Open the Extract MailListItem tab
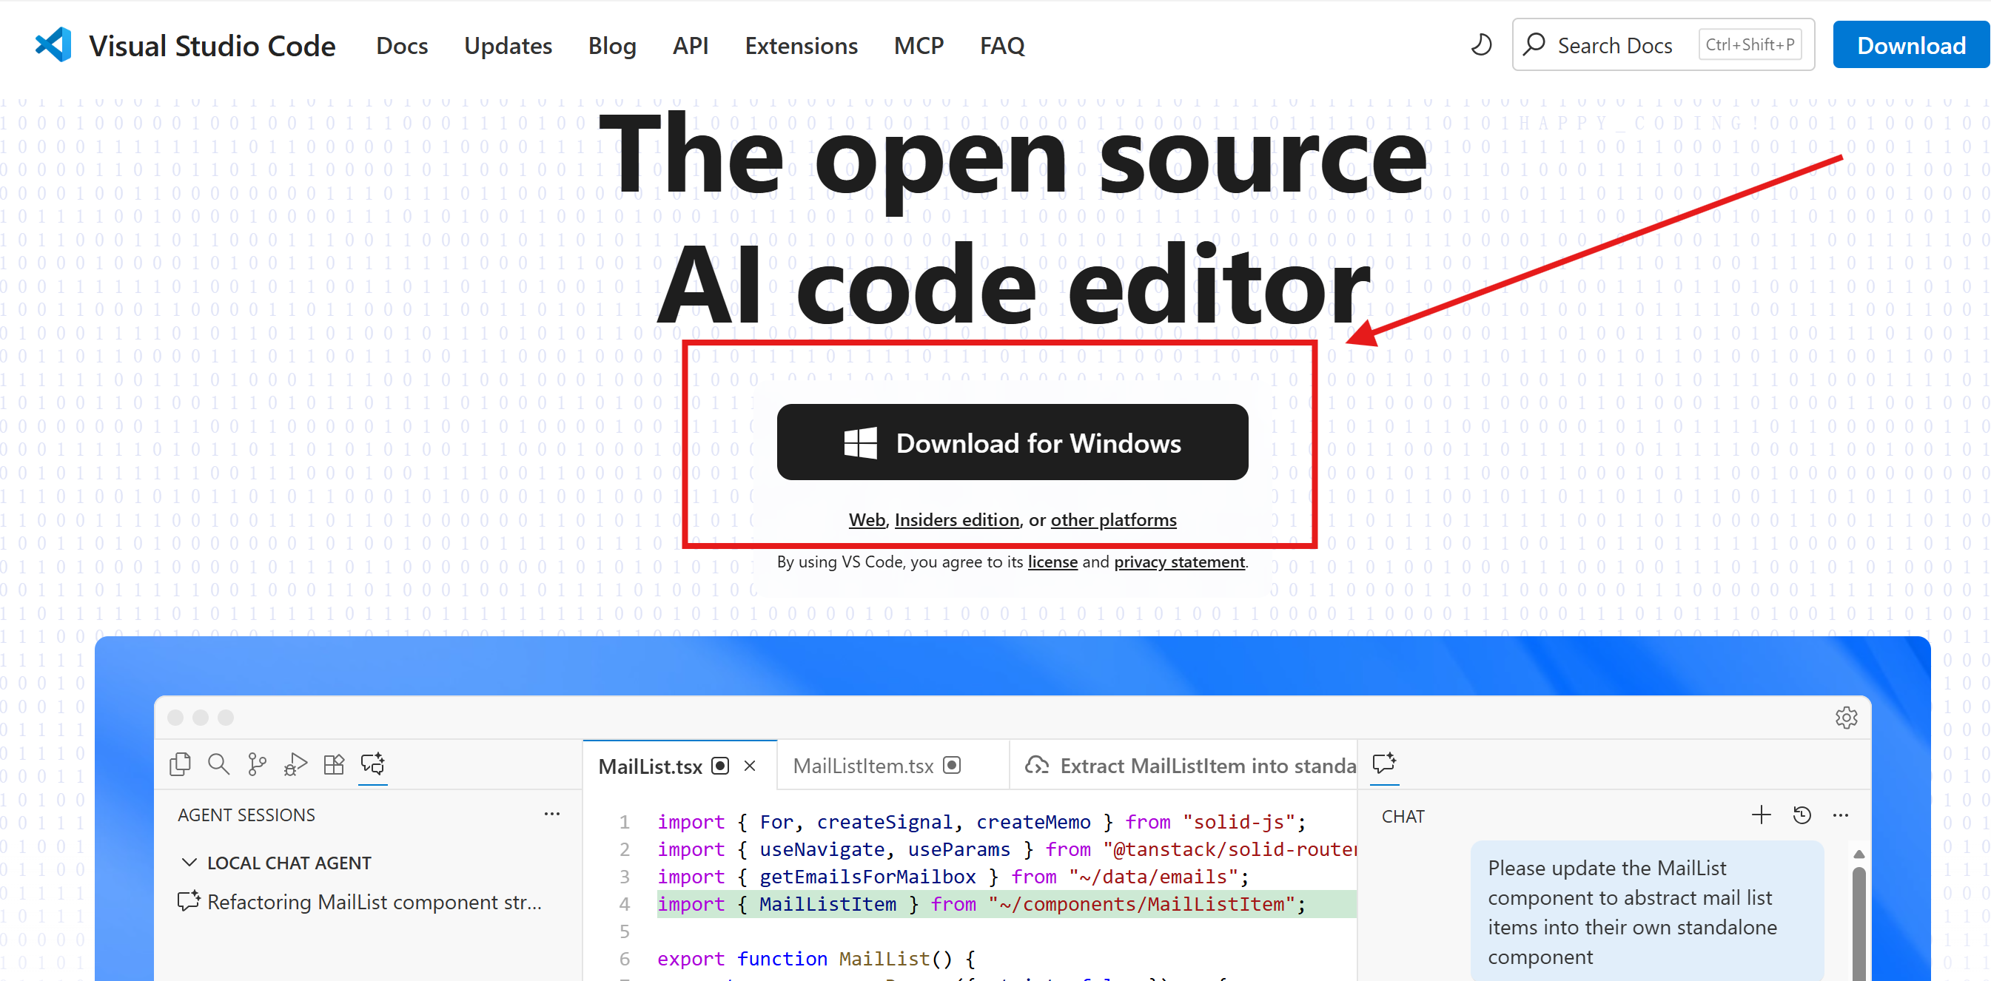Viewport: 1991px width, 981px height. (1190, 766)
